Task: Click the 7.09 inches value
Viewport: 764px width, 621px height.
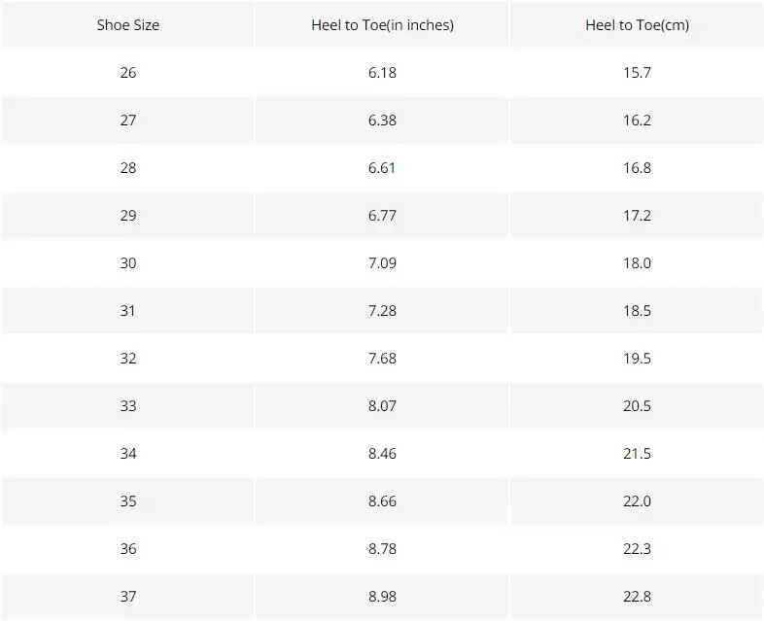Action: pos(383,263)
